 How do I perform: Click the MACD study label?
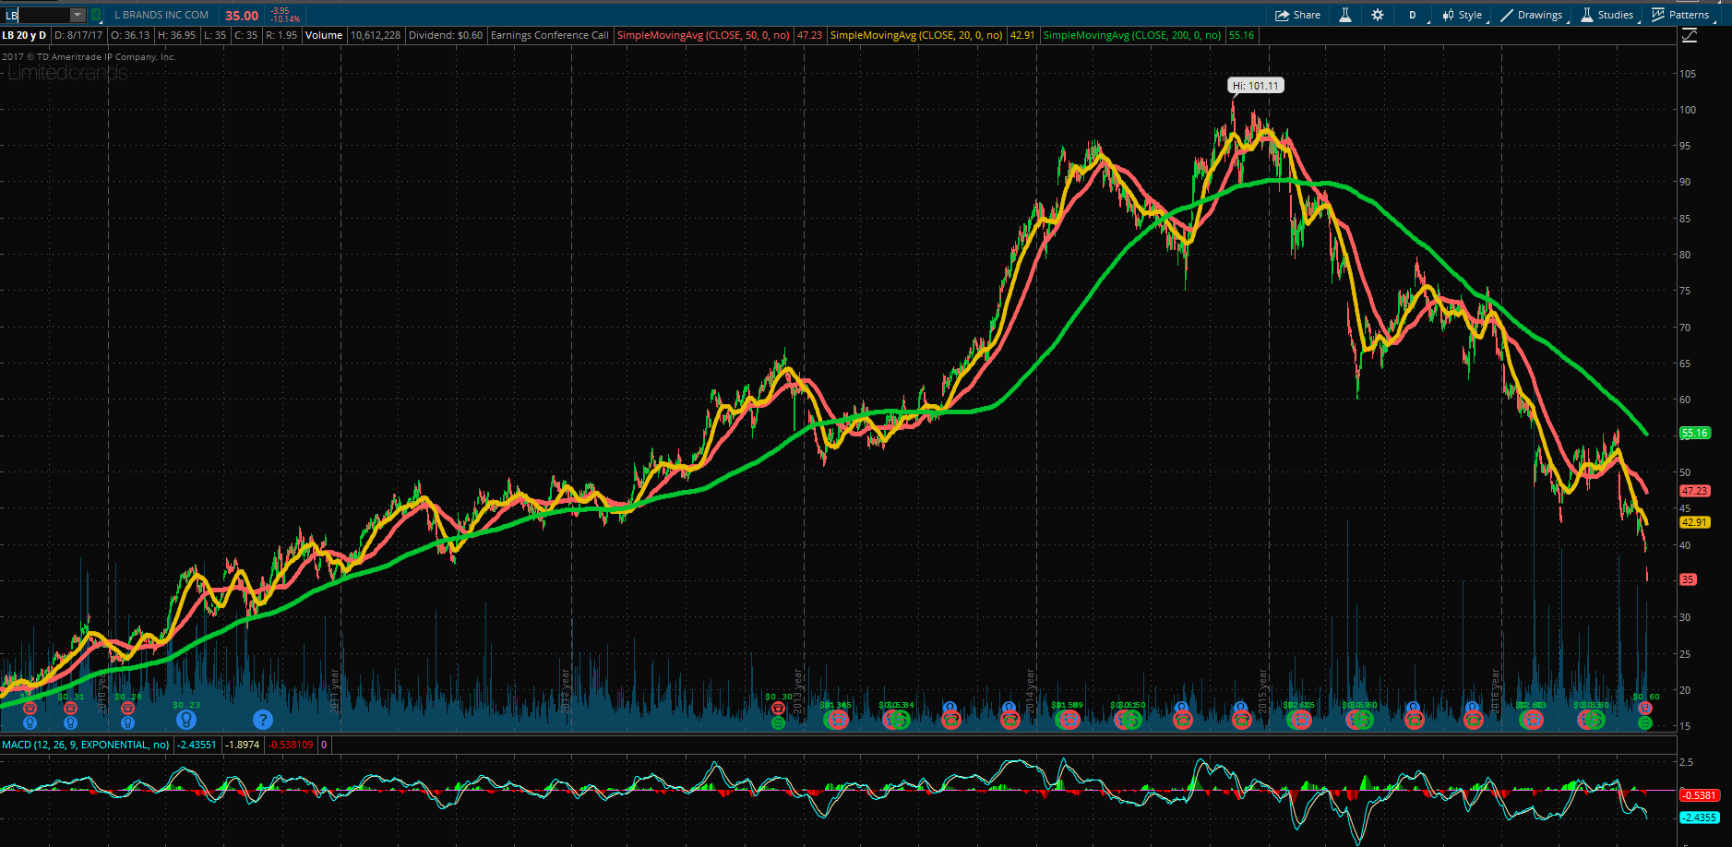(86, 745)
